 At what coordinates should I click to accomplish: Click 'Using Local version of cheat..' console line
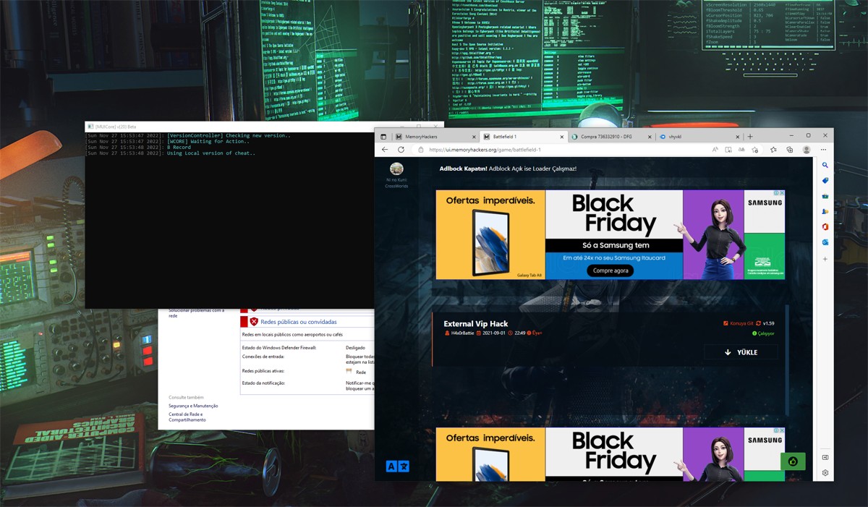[x=211, y=153]
